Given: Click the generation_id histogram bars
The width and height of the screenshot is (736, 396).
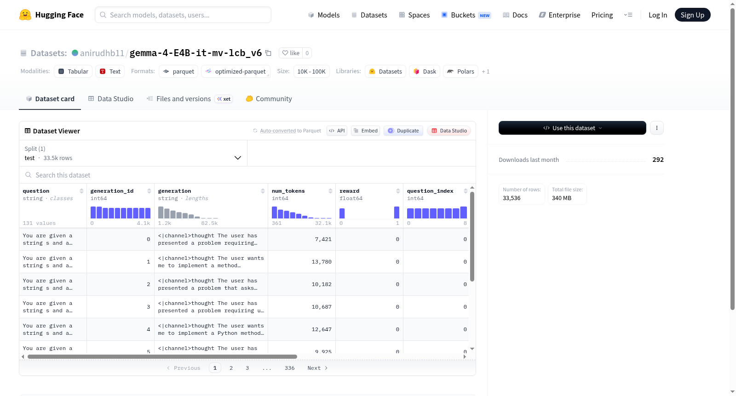Looking at the screenshot, I should tap(121, 212).
